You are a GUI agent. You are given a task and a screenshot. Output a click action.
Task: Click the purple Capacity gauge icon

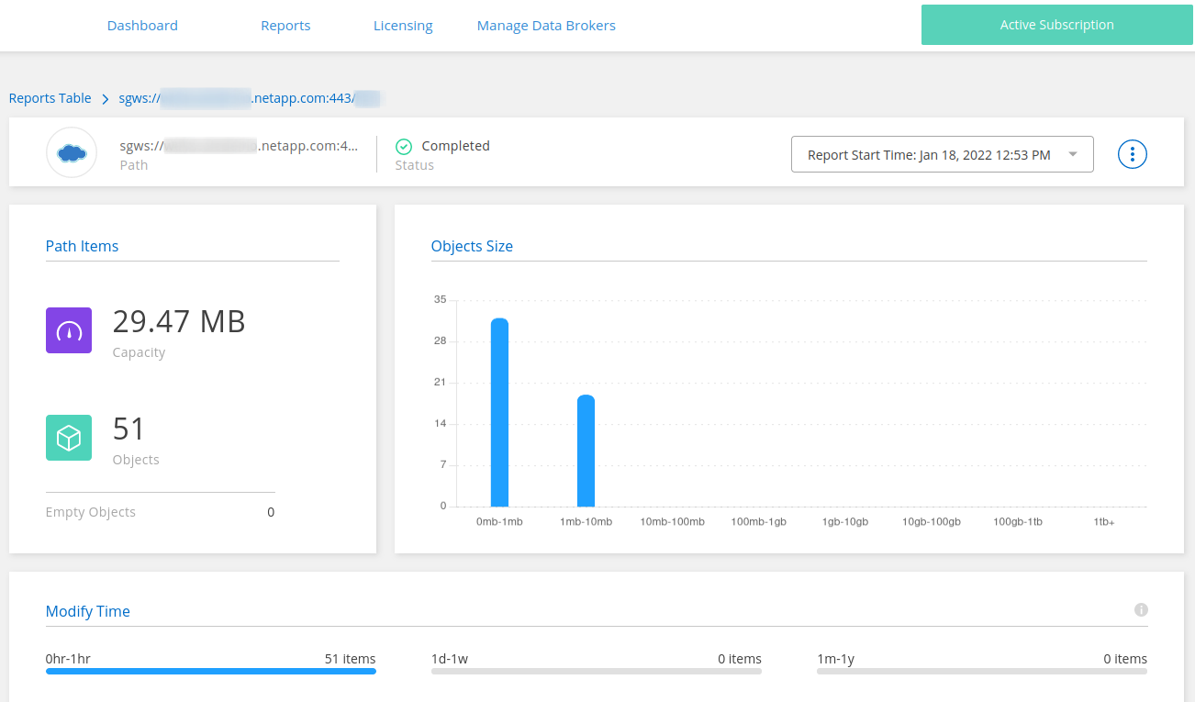tap(69, 330)
